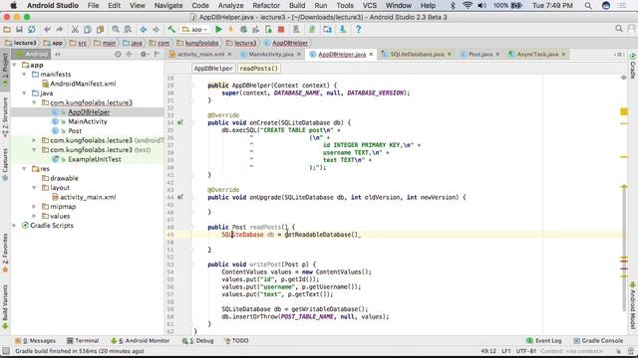Click the Copy toolbar icon
This screenshot has height=358, width=638.
(87, 29)
